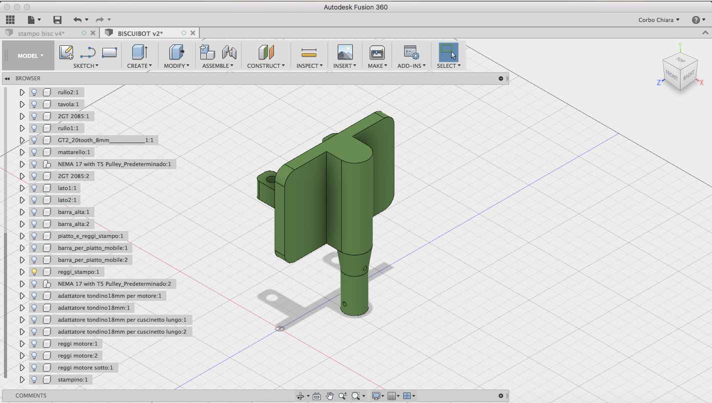Click the Measure ruler icon above INSPECT
This screenshot has height=403, width=712.
[x=309, y=52]
